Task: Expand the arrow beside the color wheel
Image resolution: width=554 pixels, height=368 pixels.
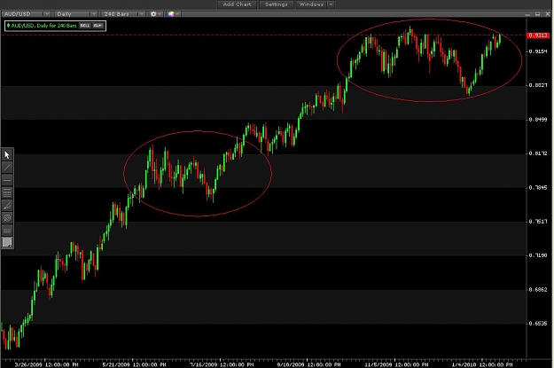Action: point(177,14)
